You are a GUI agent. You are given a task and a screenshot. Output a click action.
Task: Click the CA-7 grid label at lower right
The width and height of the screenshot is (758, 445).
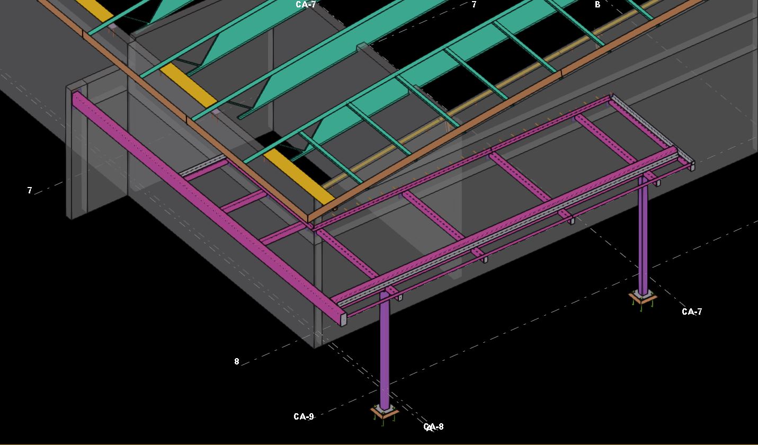pyautogui.click(x=692, y=312)
